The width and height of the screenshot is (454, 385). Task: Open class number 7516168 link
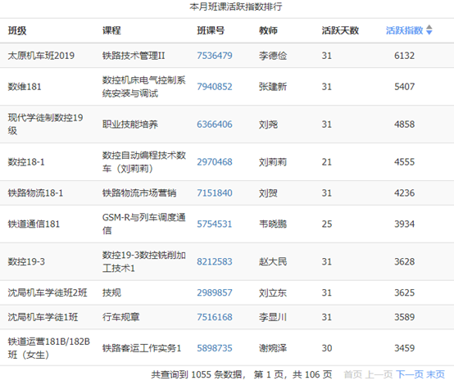215,317
